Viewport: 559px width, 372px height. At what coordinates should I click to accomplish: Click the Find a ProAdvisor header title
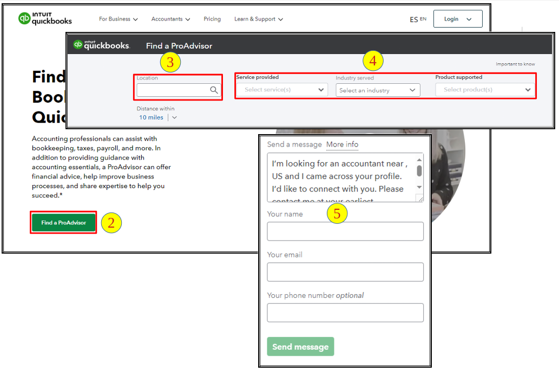click(x=179, y=46)
